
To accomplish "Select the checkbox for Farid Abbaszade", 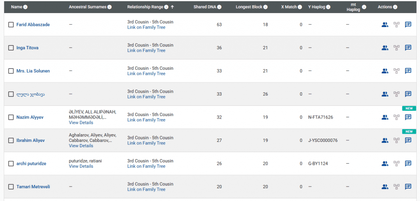I will [11, 25].
